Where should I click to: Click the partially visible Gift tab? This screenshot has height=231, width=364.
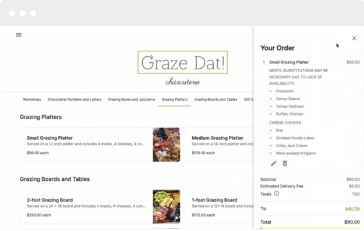(x=248, y=99)
